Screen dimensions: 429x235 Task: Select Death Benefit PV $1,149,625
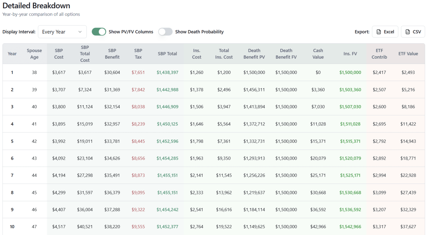click(x=254, y=227)
